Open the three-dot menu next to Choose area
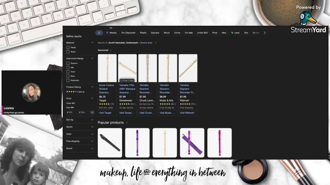Image resolution: width=330 pixels, height=185 pixels. coord(155,43)
